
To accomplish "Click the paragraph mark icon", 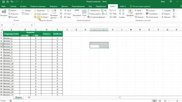I will tap(61, 10).
